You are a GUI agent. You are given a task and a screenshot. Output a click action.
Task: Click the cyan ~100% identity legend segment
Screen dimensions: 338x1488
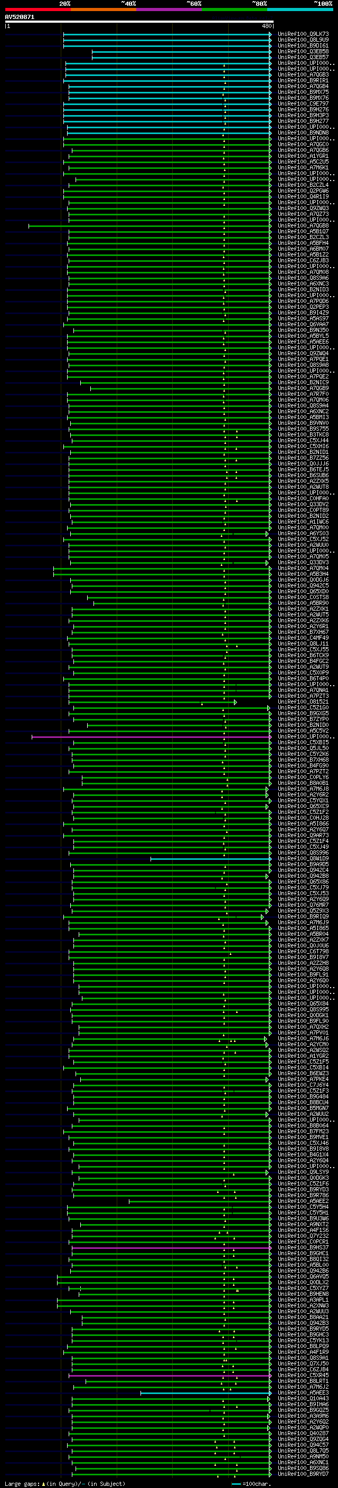301,10
